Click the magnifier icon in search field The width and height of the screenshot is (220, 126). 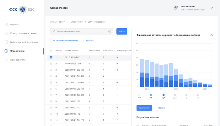pyautogui.click(x=54, y=31)
